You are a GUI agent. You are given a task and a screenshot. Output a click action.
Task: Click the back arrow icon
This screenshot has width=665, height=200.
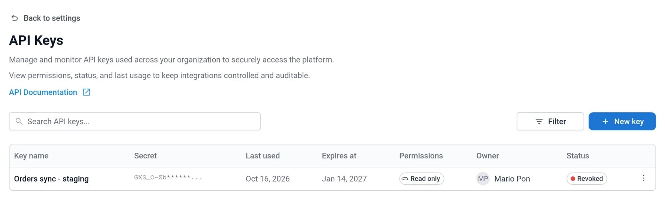tap(15, 18)
